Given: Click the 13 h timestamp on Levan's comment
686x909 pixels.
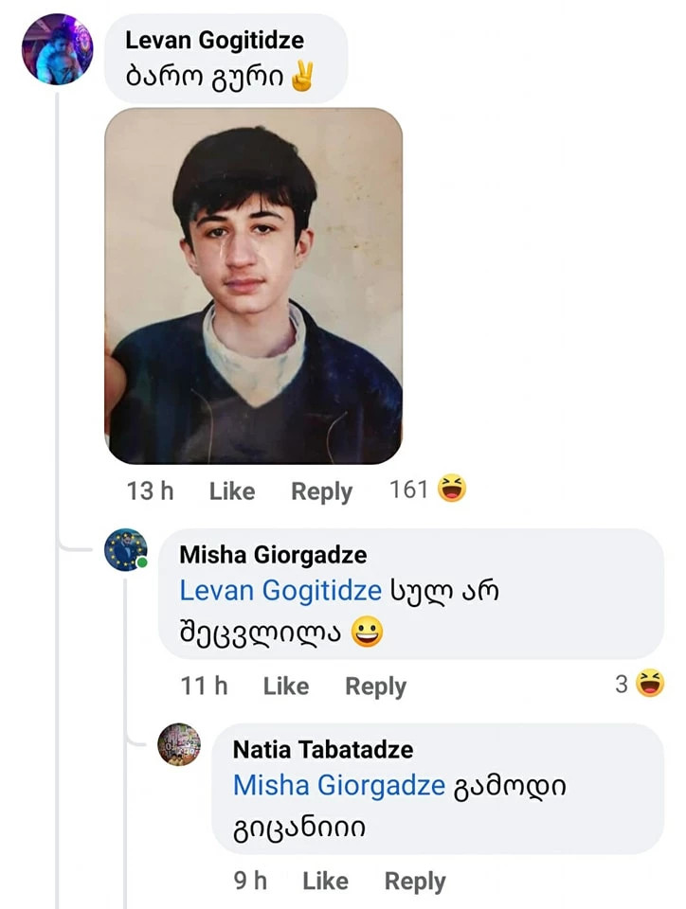Looking at the screenshot, I should 150,491.
